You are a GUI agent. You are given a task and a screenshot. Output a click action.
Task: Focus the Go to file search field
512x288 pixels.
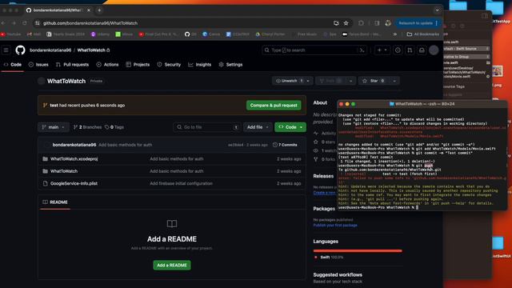click(x=208, y=127)
